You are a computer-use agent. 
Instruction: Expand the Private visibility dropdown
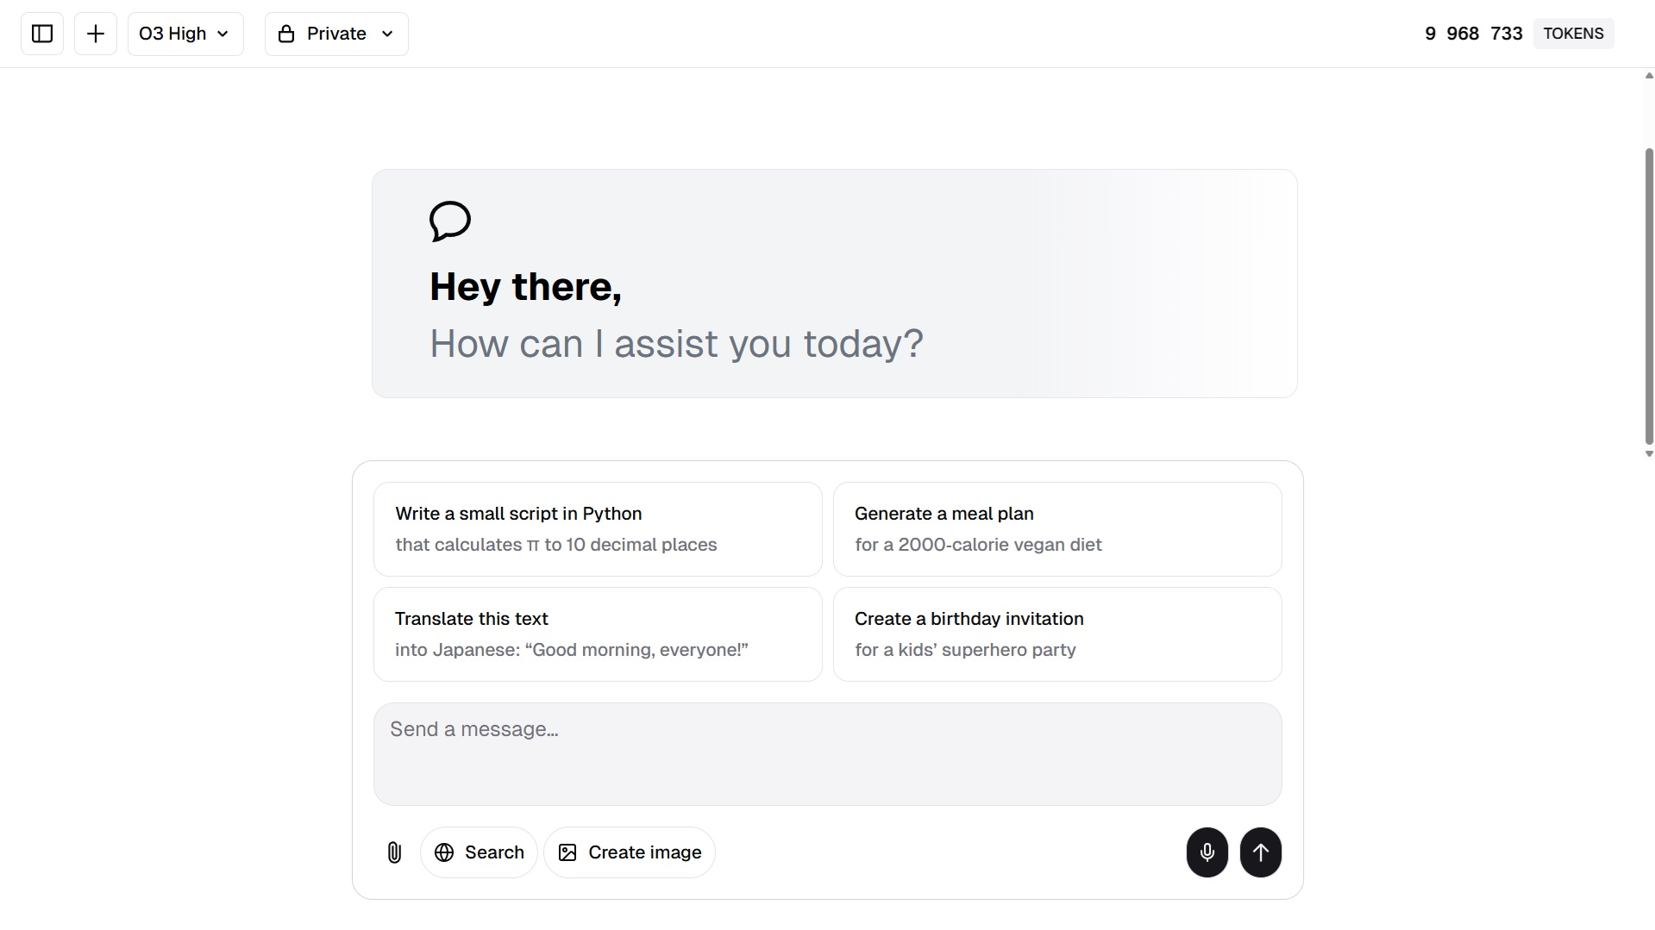tap(336, 34)
